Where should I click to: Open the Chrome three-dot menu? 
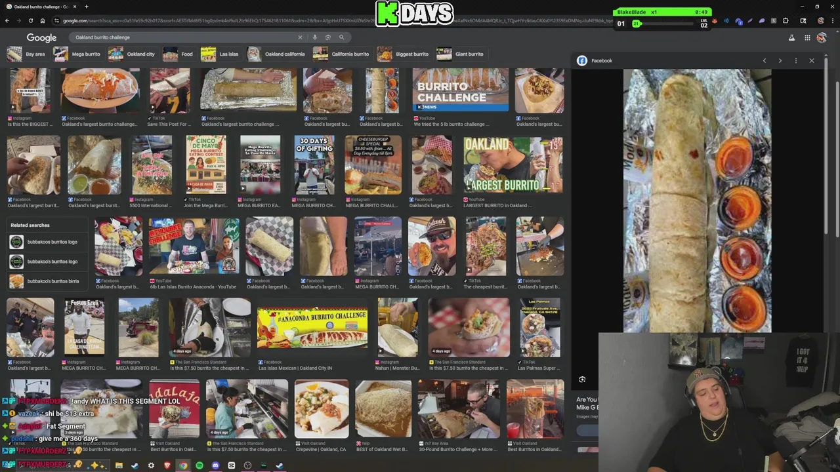click(832, 21)
